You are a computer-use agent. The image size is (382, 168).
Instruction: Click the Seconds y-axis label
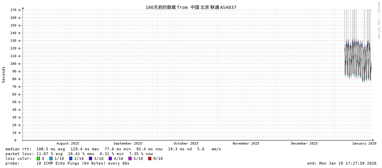(4, 74)
